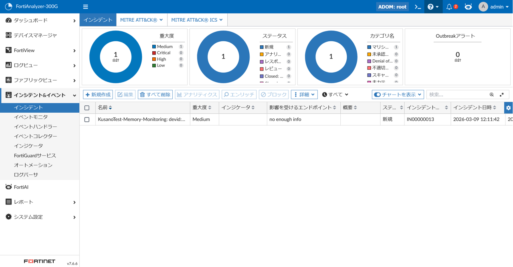513x267 pixels.
Task: Open the notifications bell icon
Action: coord(449,7)
